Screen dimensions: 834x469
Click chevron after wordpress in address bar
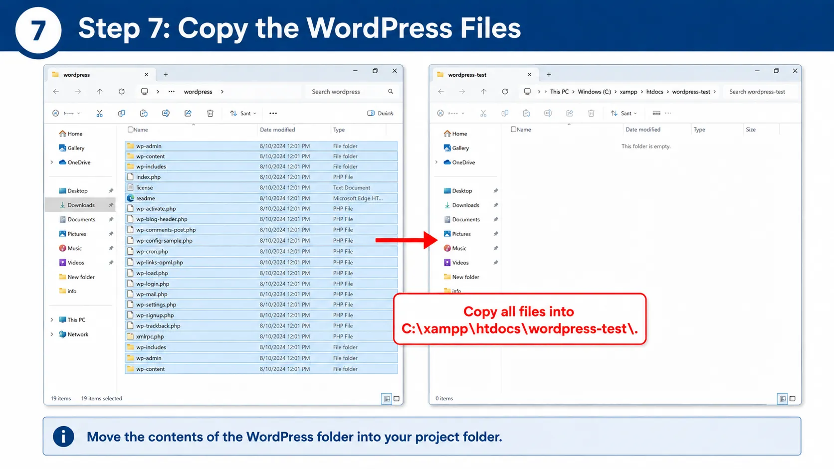(222, 92)
